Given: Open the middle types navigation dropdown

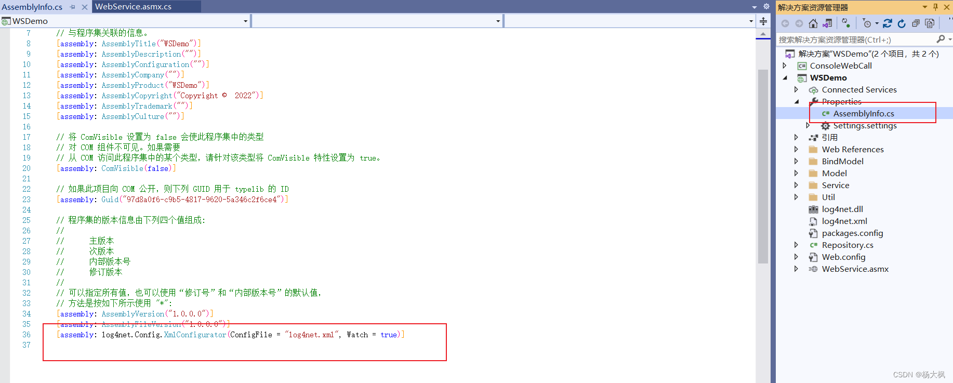Looking at the screenshot, I should click(498, 21).
